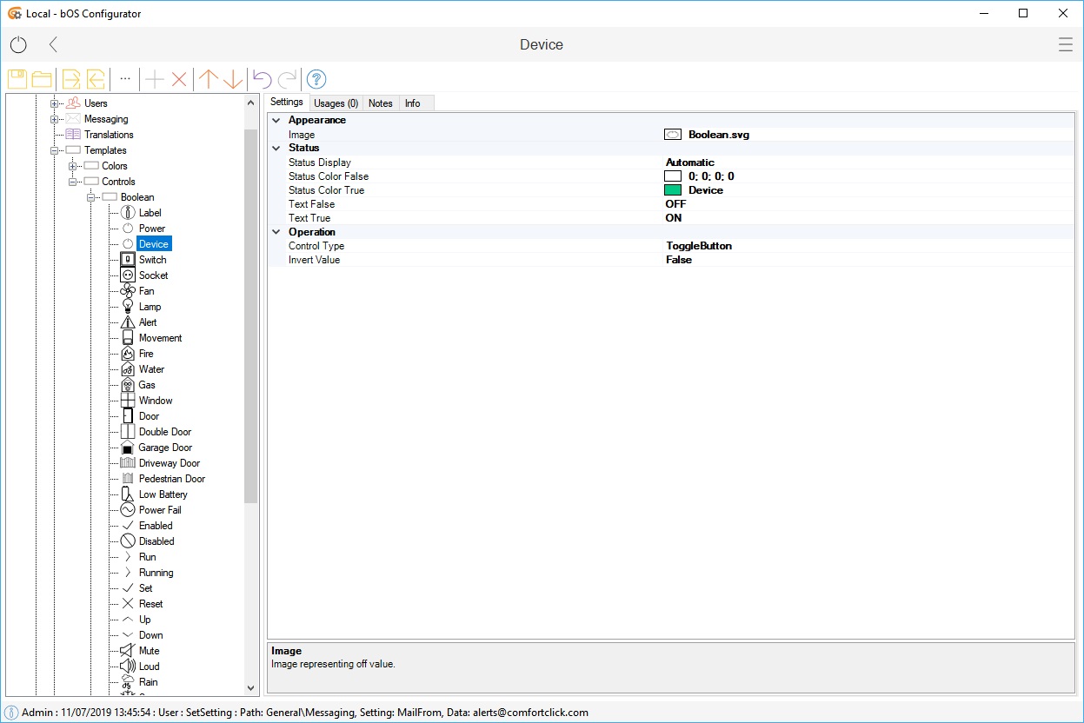The width and height of the screenshot is (1084, 723).
Task: Click the redo toolbar icon
Action: [287, 79]
